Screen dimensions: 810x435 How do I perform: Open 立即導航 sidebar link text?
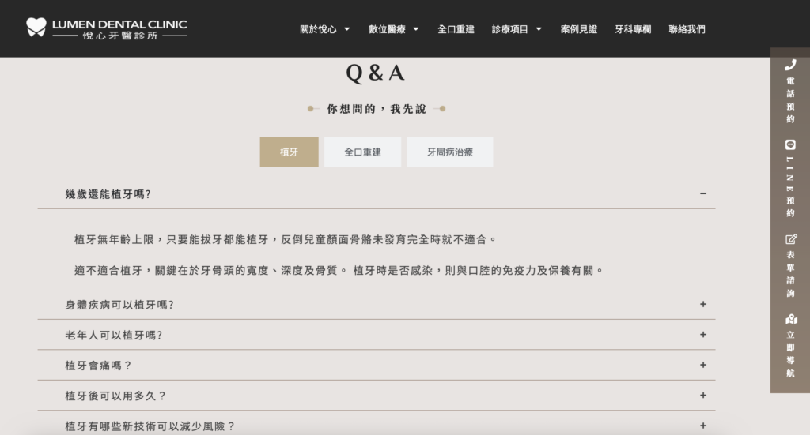[790, 354]
